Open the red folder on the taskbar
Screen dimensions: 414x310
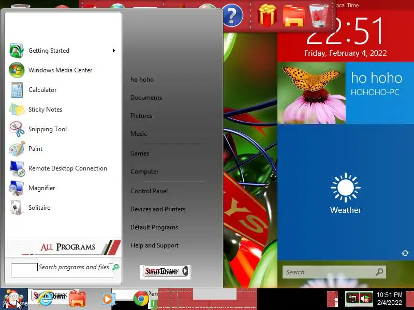pos(77,299)
